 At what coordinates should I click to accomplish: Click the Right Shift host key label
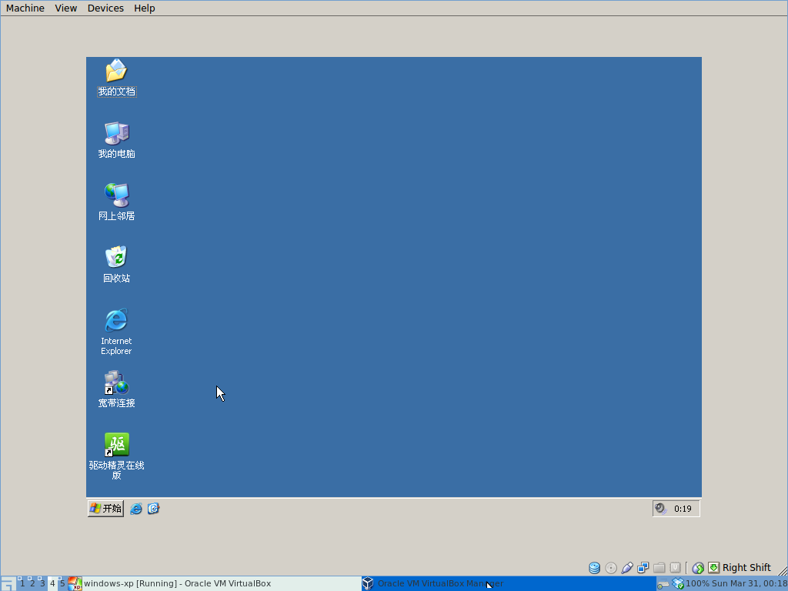point(746,567)
